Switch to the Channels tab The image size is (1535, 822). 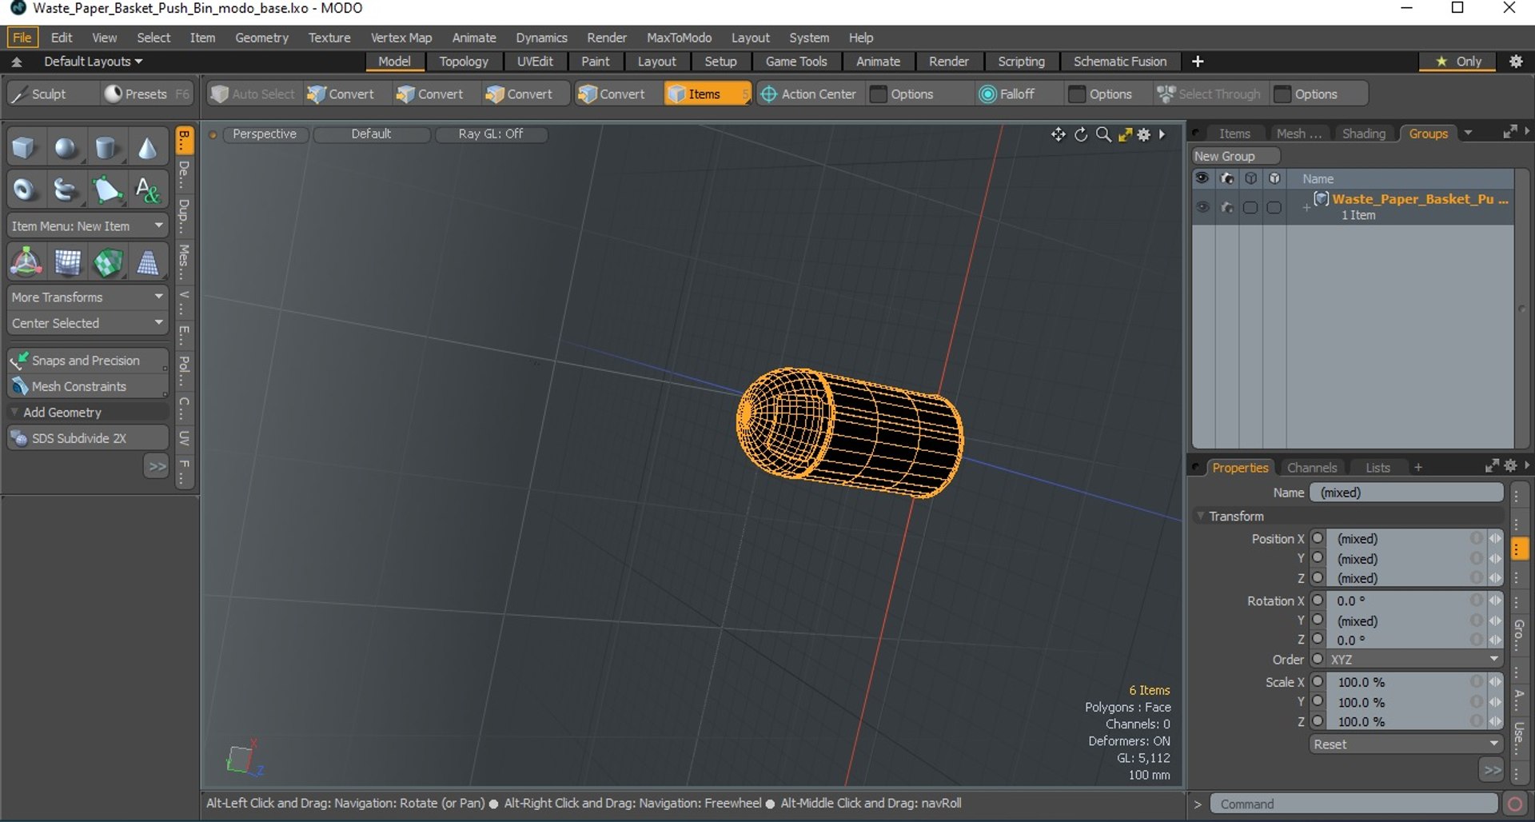(x=1312, y=468)
